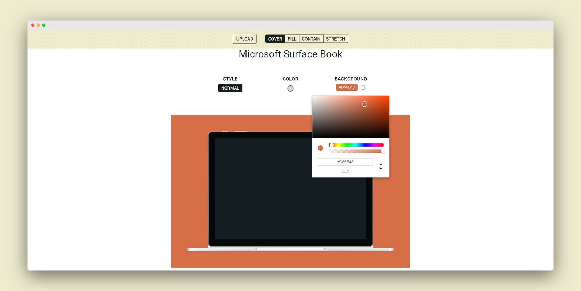The width and height of the screenshot is (581, 291).
Task: Switch image fit to STRETCH
Action: pos(336,39)
